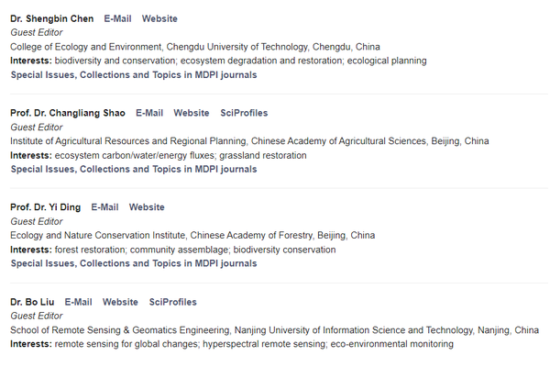Visit Bo Liu's Website link
550x367 pixels.
120,302
